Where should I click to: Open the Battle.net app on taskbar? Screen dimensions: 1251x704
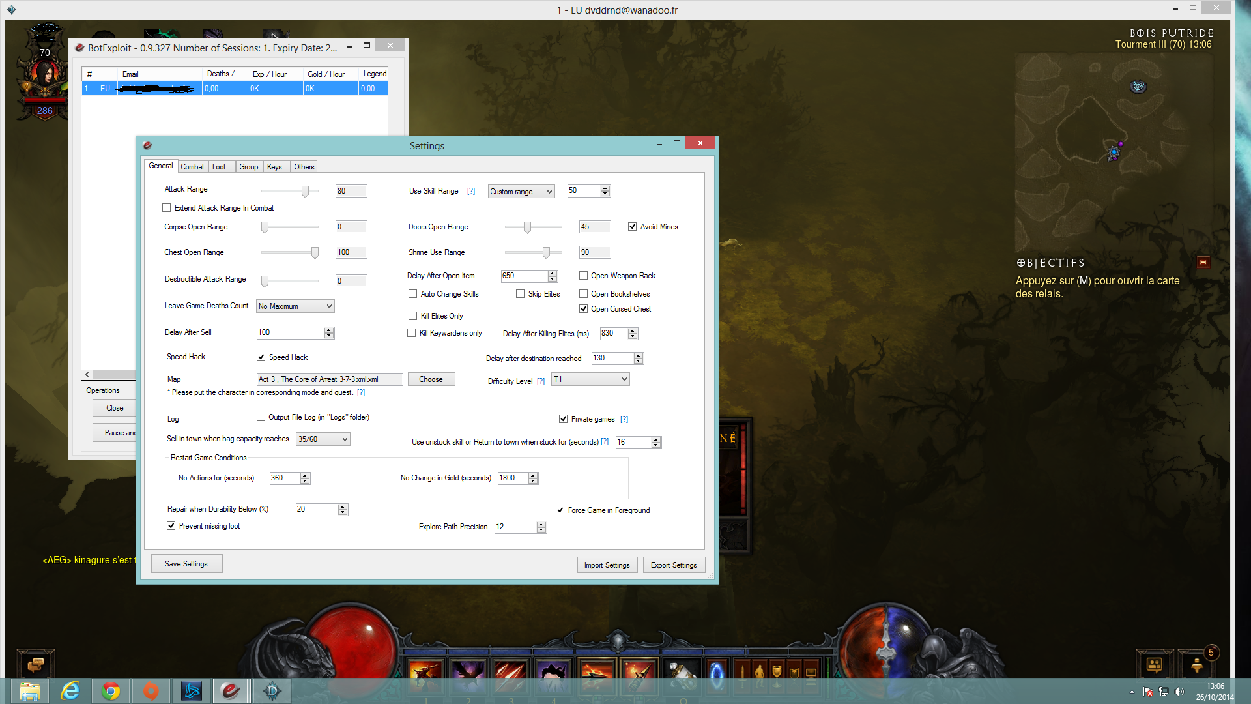pos(192,691)
